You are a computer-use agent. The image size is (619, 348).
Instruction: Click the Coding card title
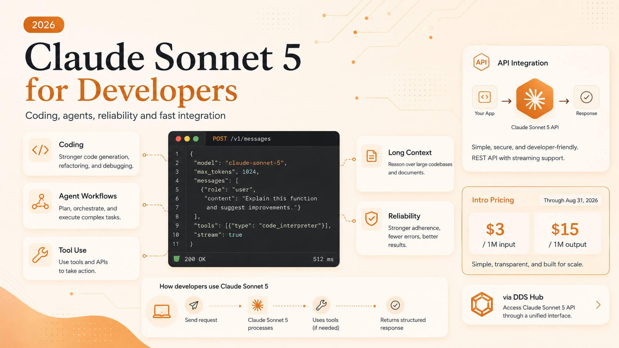(x=71, y=145)
